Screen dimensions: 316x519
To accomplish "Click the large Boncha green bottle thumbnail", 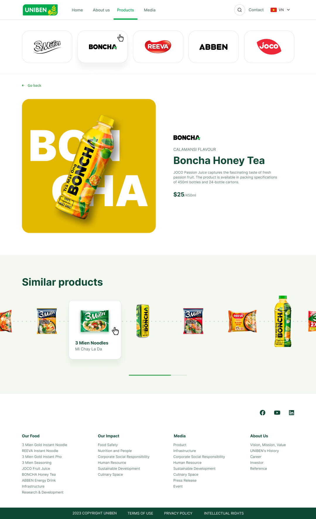I will pyautogui.click(x=283, y=321).
